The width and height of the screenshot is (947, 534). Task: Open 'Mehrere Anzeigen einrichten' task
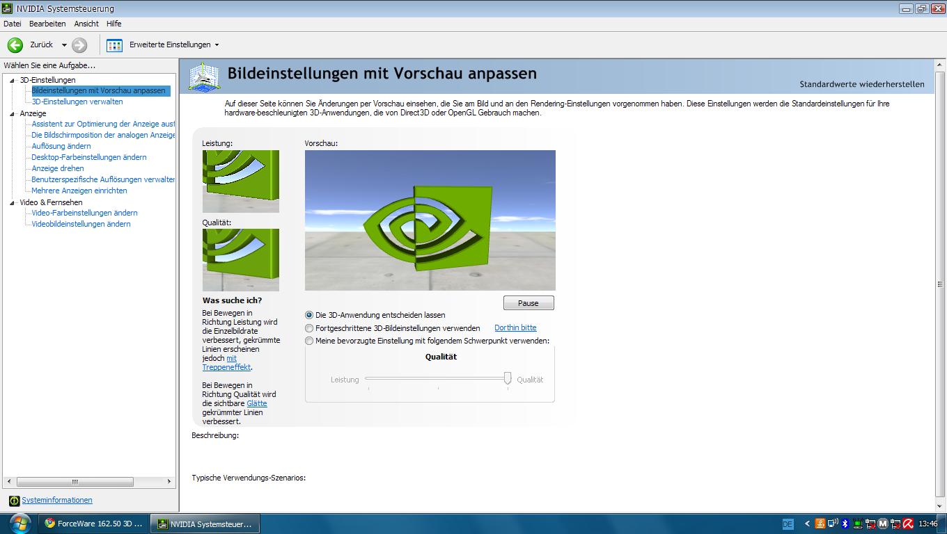click(79, 191)
